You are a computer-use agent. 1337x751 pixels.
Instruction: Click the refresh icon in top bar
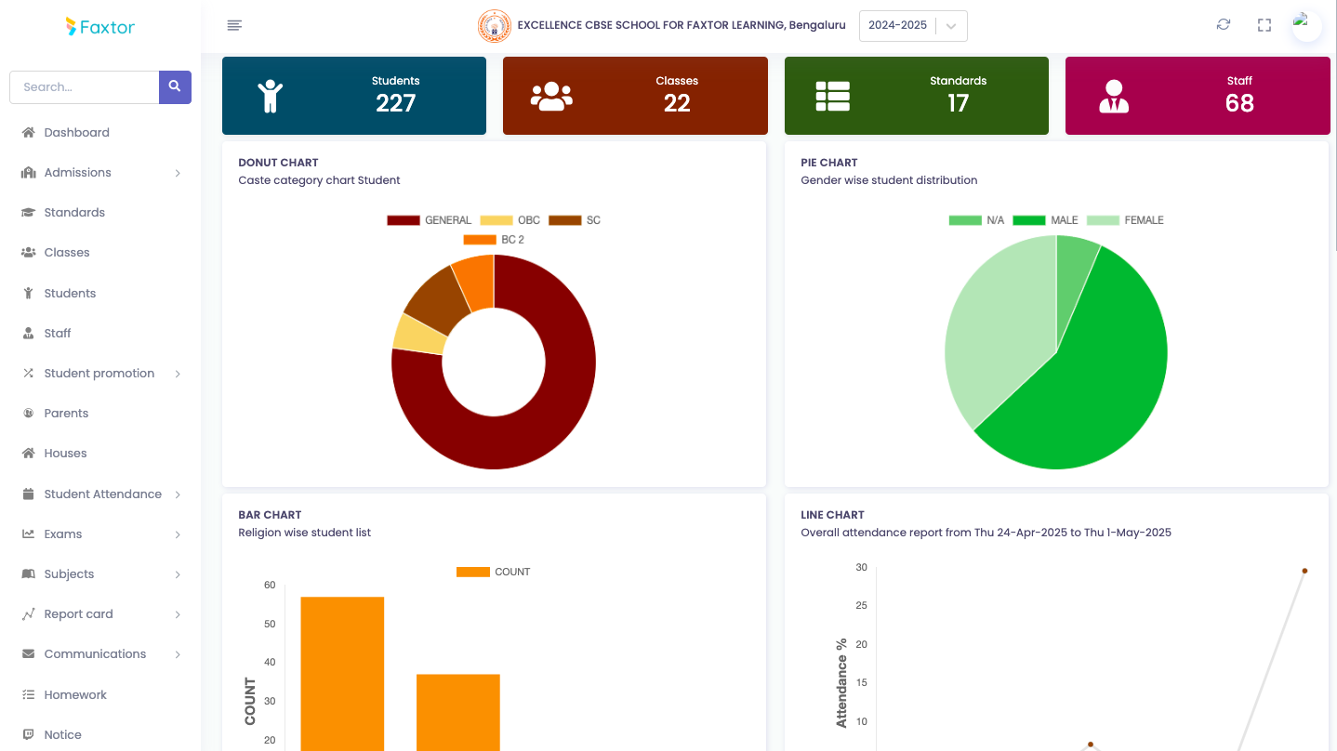tap(1224, 25)
